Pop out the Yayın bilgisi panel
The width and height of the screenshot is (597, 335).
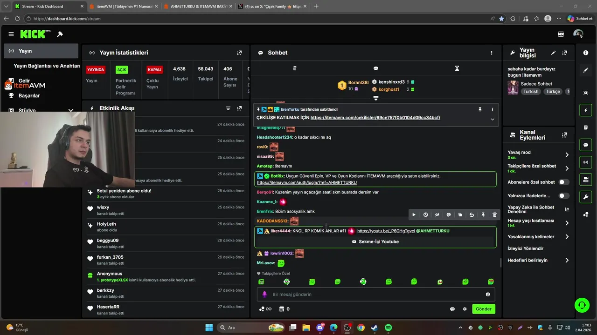[564, 53]
